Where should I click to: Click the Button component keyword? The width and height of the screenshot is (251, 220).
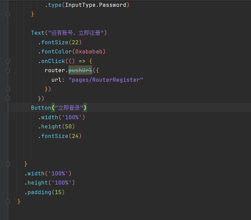[41, 108]
